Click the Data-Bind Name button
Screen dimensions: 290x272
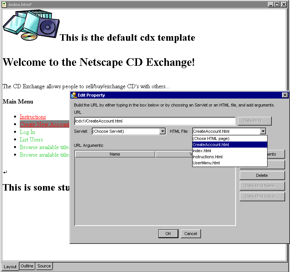pyautogui.click(x=262, y=186)
